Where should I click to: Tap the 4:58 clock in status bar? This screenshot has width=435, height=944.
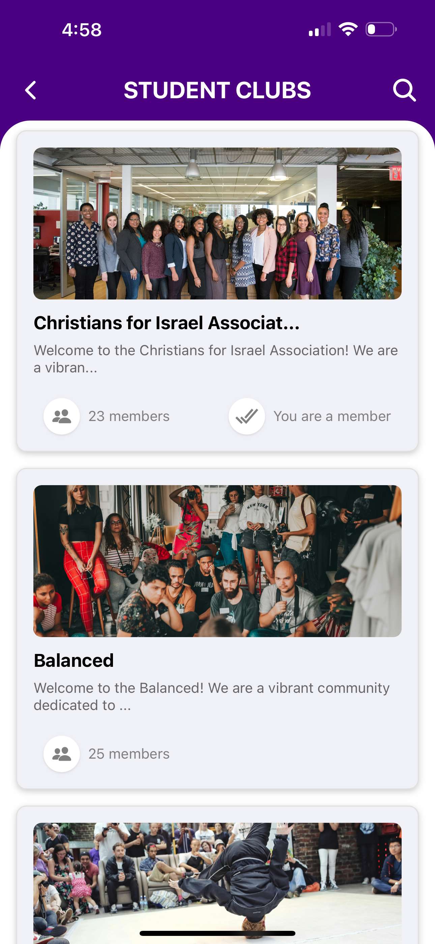tap(82, 30)
